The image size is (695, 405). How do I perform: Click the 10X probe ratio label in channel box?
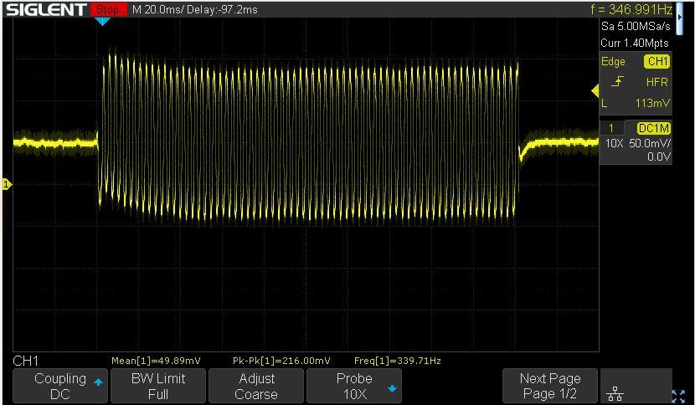(614, 143)
